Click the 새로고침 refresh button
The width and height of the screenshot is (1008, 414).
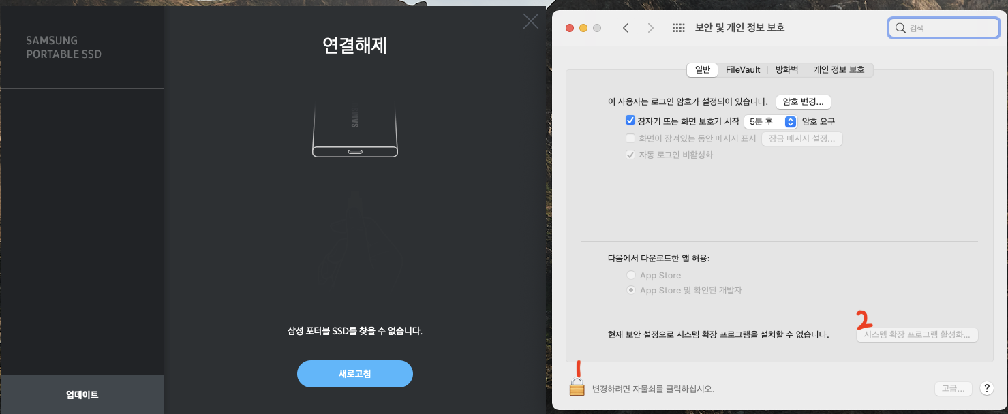pyautogui.click(x=355, y=374)
